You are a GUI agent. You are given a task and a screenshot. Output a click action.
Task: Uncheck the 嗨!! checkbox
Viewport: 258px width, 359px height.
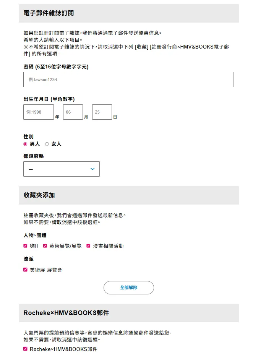point(25,246)
